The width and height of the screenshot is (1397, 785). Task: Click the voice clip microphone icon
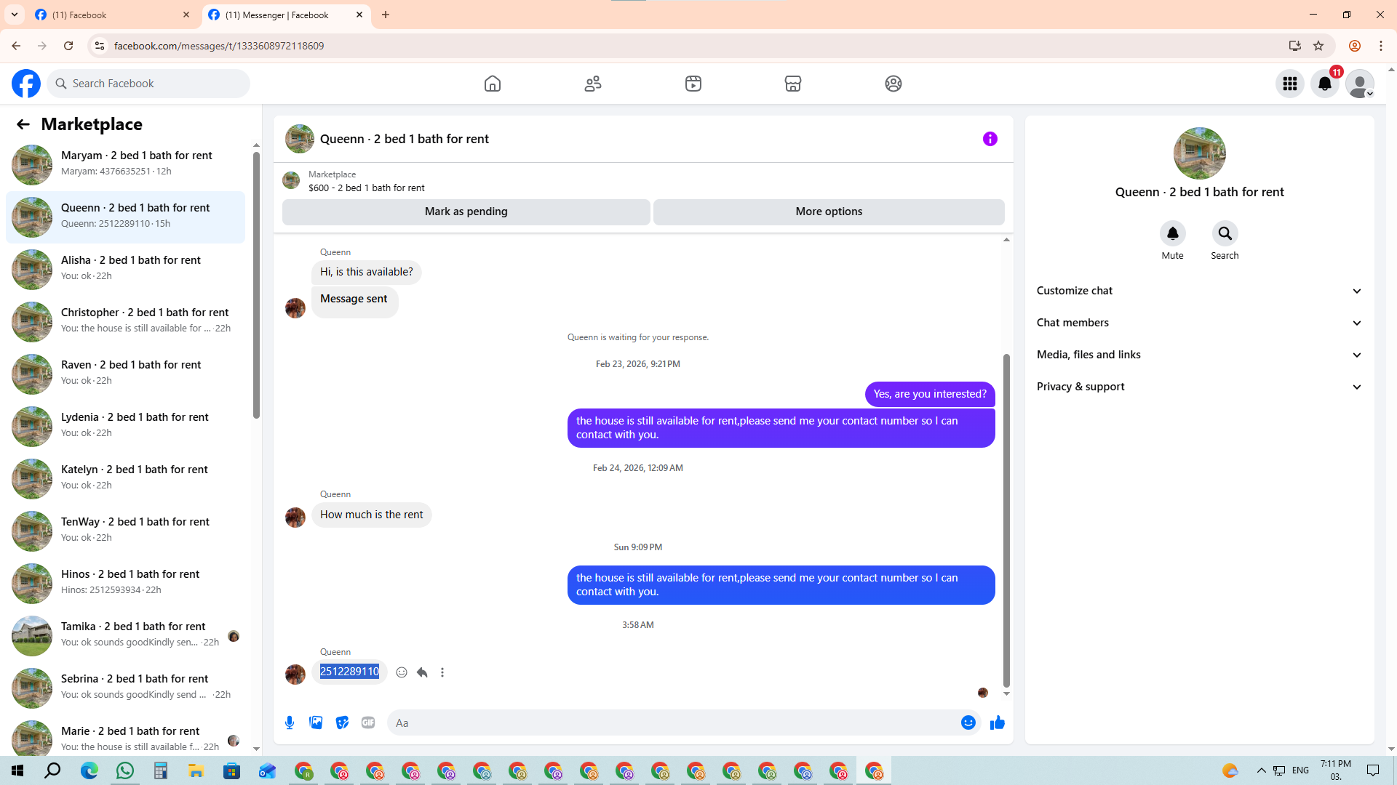(290, 722)
